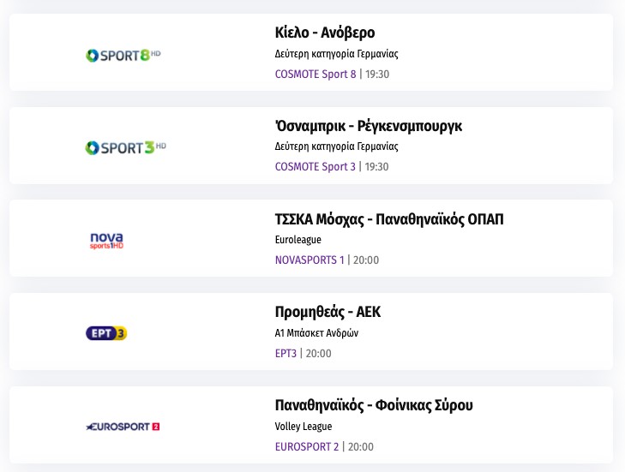Open the Όσναμπρικ - Ρέγκενσμπουργκ match title

pyautogui.click(x=369, y=126)
